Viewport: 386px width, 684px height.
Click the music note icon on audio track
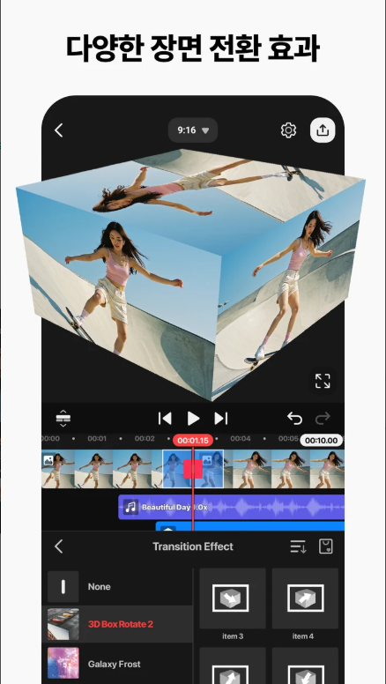coord(130,508)
